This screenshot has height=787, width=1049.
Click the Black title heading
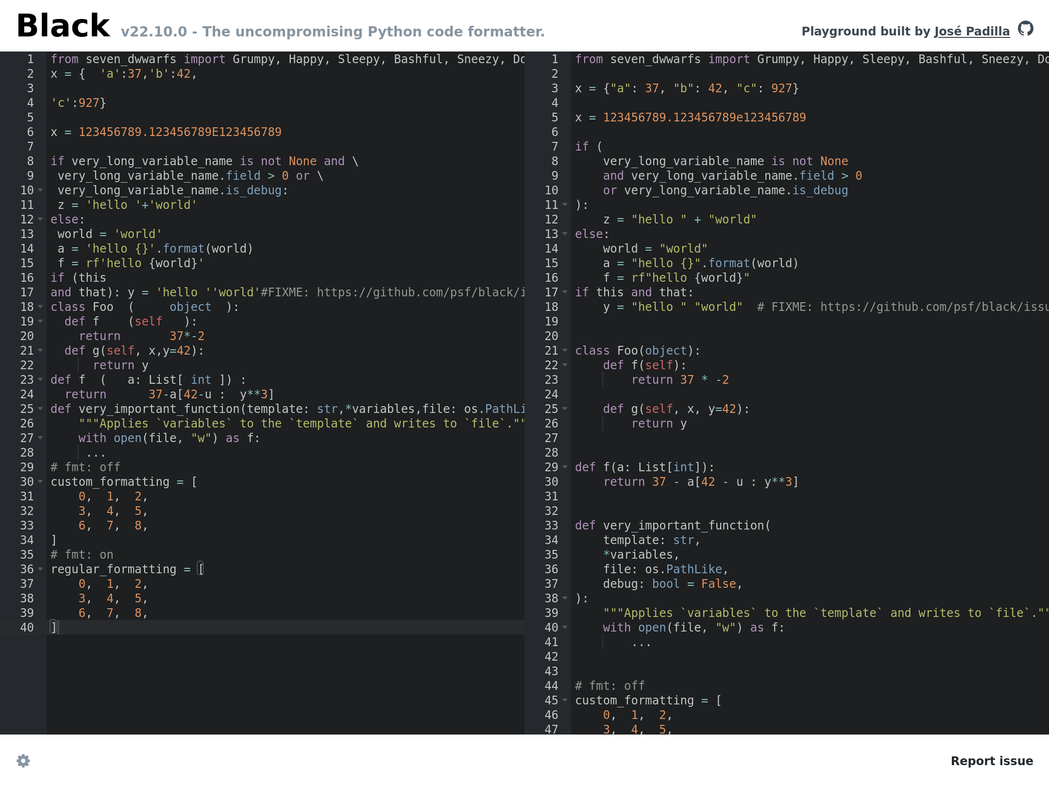[x=63, y=26]
